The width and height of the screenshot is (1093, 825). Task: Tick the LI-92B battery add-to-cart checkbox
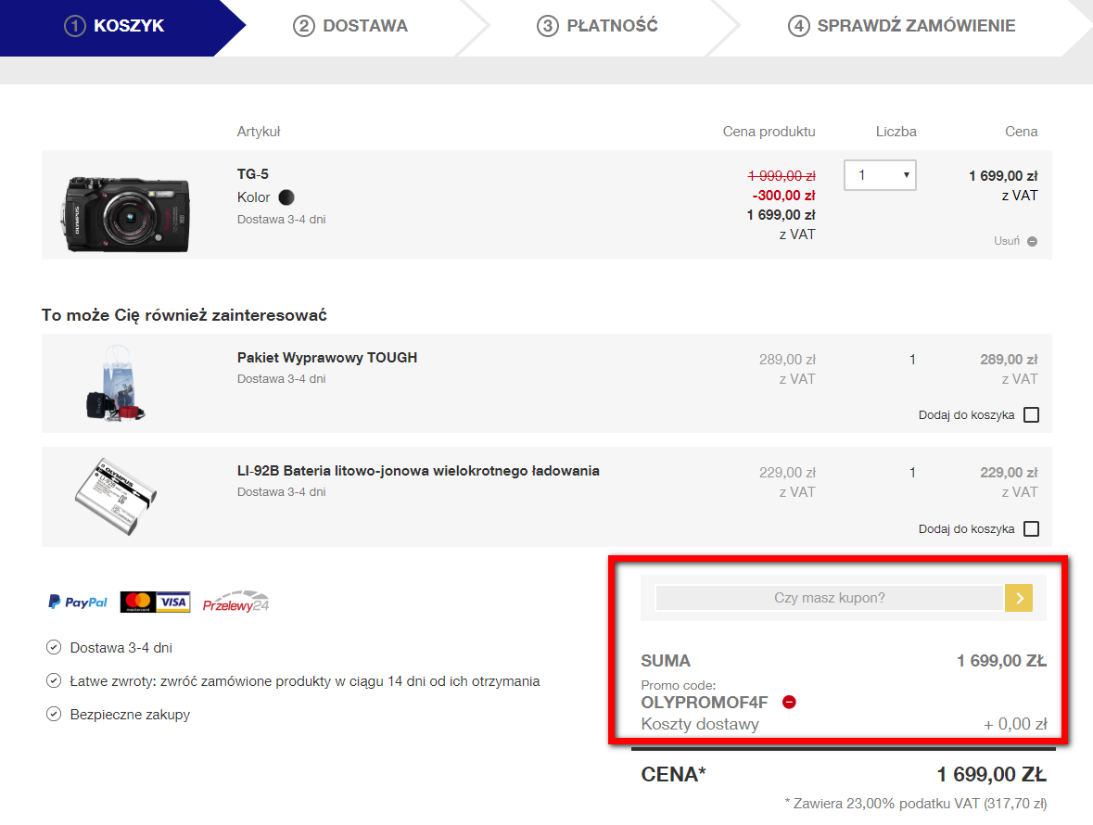(x=1031, y=529)
